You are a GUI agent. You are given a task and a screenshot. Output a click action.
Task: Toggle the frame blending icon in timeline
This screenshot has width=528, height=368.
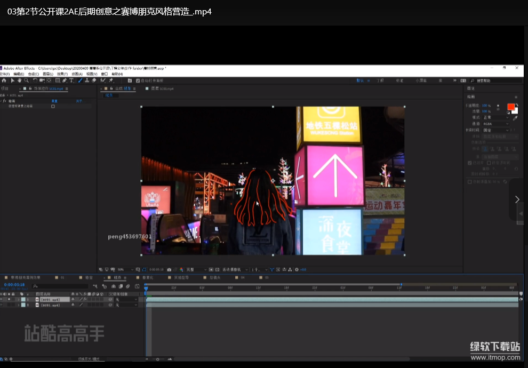[121, 286]
